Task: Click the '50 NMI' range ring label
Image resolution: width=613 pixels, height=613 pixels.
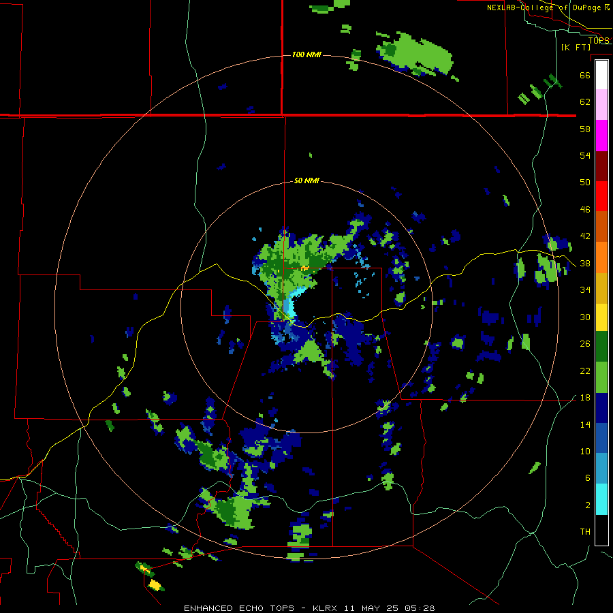Action: [x=306, y=180]
